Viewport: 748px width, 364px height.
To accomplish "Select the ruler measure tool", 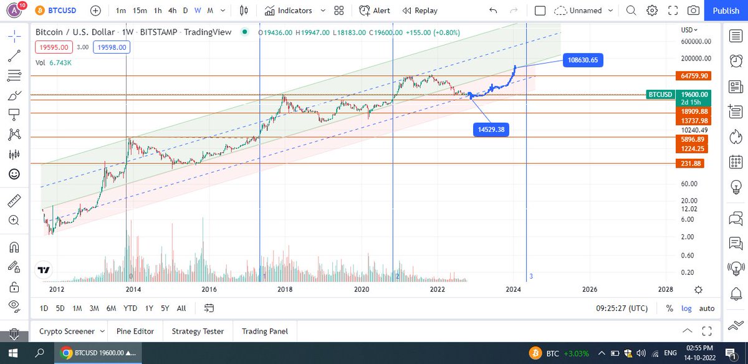I will 13,201.
